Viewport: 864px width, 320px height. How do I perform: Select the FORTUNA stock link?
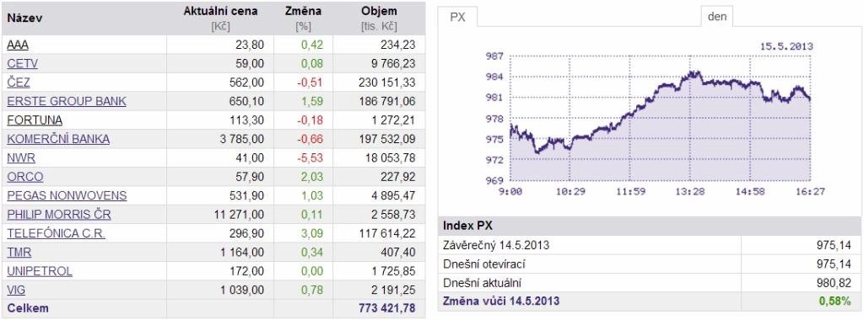[35, 120]
